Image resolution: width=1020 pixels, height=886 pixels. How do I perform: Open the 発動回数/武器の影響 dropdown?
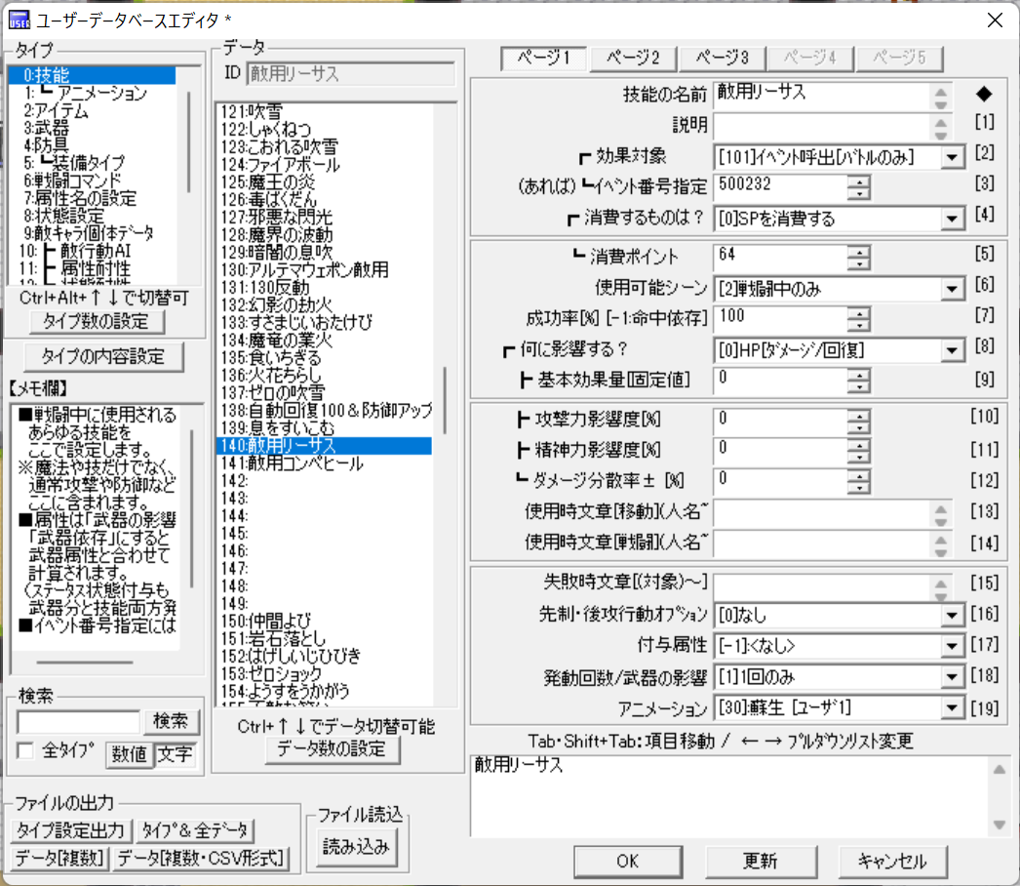tap(952, 677)
